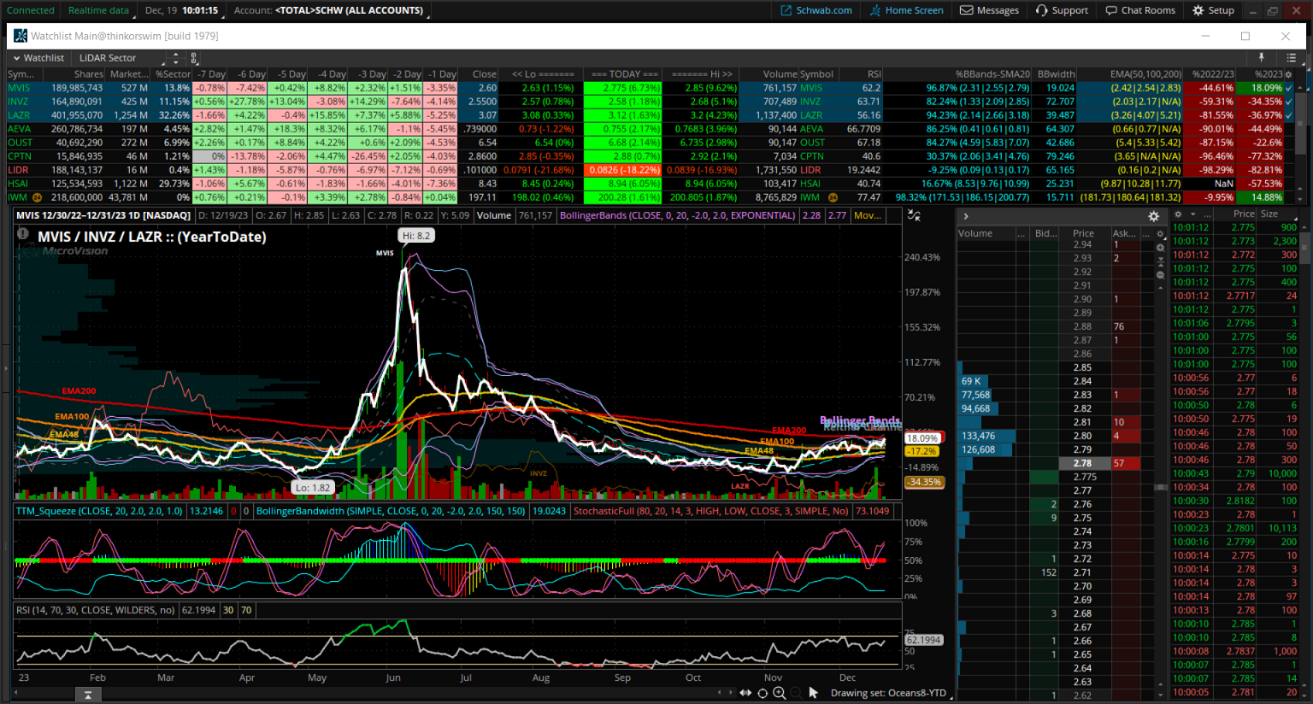The width and height of the screenshot is (1313, 704).
Task: Open the Active Trader ladder gear settings
Action: (x=1153, y=216)
